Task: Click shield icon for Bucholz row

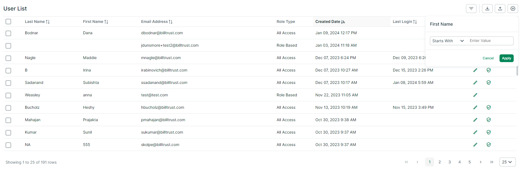Action: pyautogui.click(x=489, y=107)
